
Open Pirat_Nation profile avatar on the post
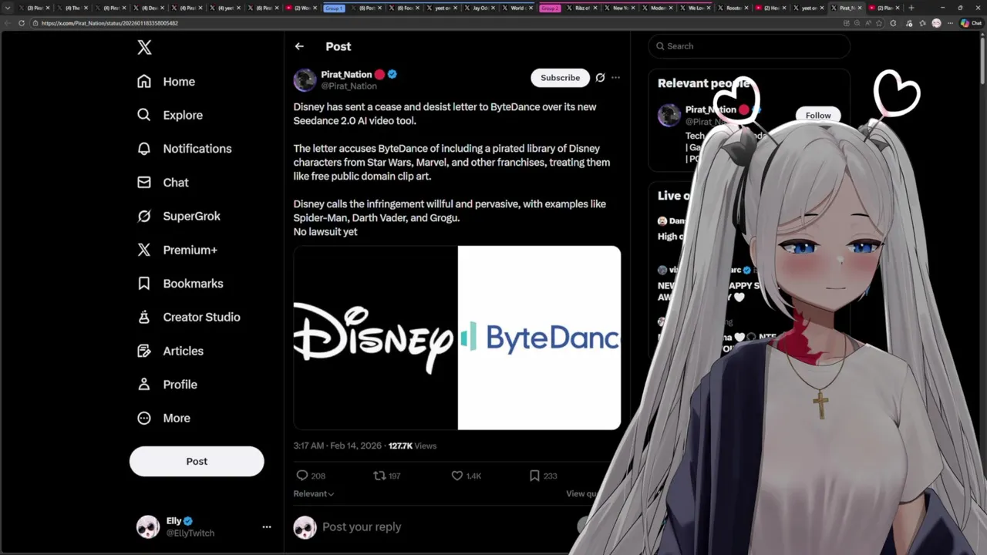tap(305, 79)
